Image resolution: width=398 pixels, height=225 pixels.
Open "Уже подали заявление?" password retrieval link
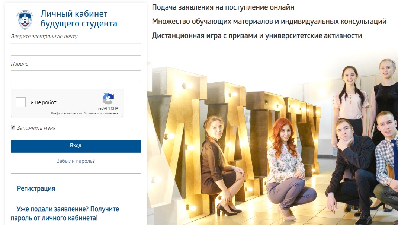click(65, 213)
